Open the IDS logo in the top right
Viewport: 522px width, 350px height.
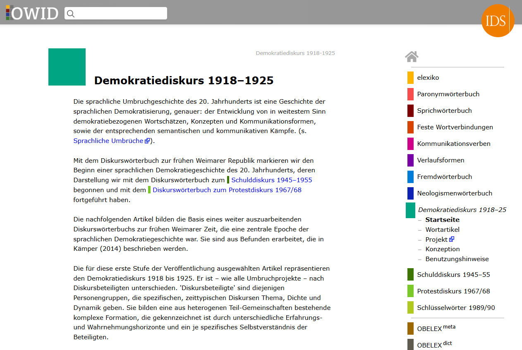tap(498, 21)
